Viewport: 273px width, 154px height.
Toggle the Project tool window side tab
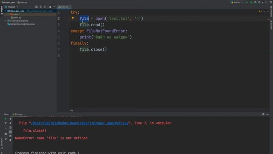[x=2, y=10]
